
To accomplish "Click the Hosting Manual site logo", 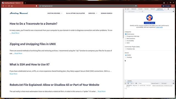I will point(19,13).
